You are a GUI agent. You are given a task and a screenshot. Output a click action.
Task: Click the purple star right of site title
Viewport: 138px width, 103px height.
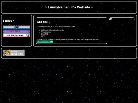[92, 7]
